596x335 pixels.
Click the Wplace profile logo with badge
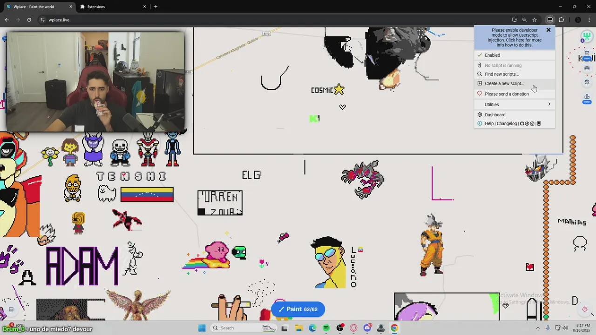[586, 36]
